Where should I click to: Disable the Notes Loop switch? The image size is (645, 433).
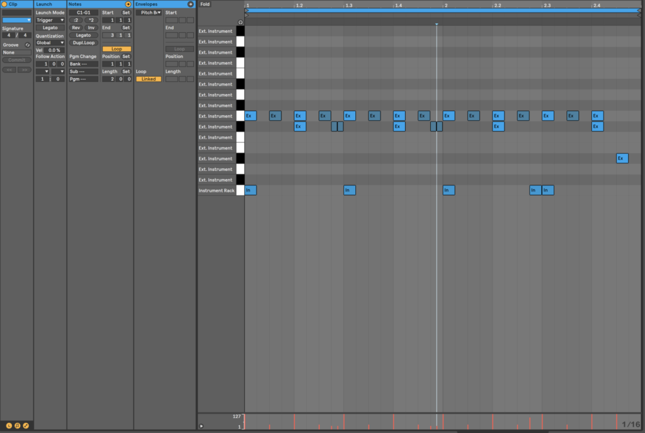tap(117, 49)
